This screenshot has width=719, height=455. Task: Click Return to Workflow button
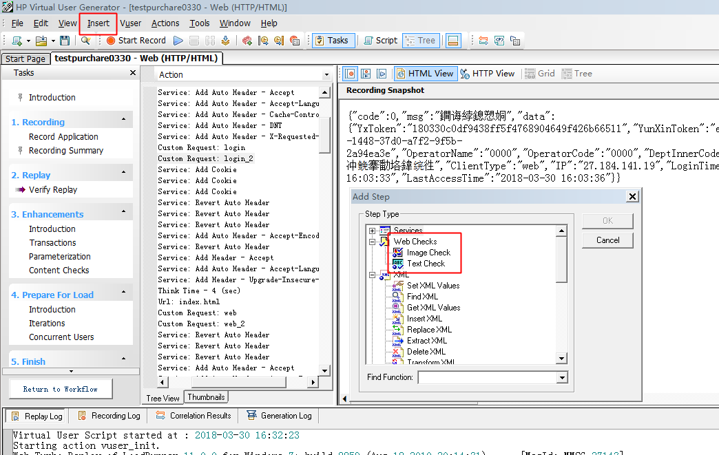click(61, 389)
